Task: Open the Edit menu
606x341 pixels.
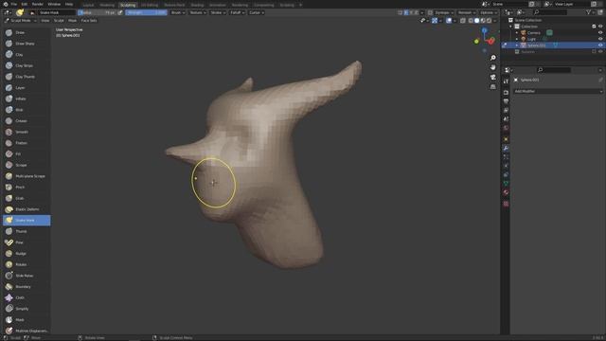Action: pyautogui.click(x=25, y=4)
